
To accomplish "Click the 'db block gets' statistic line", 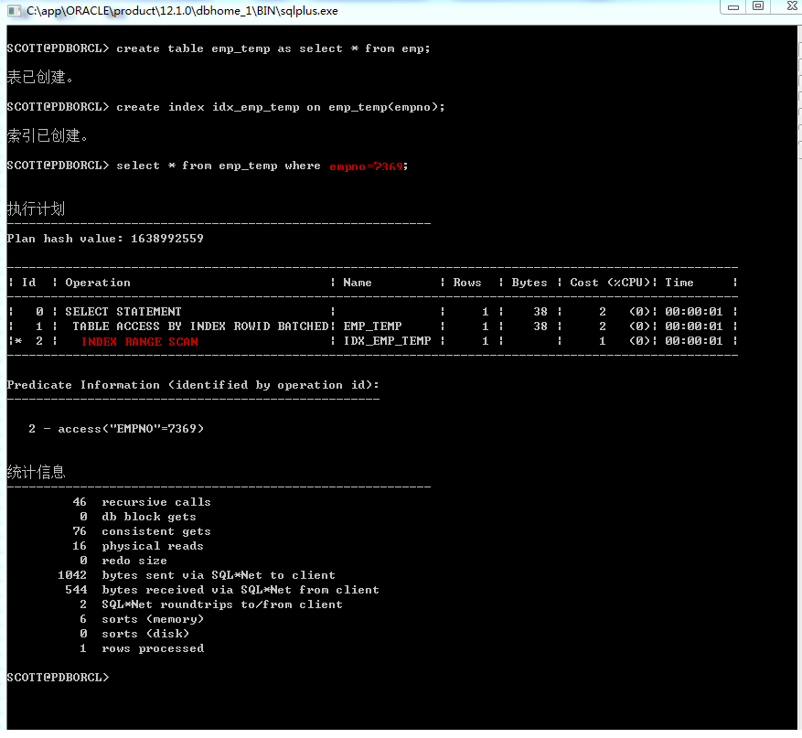I will [138, 517].
